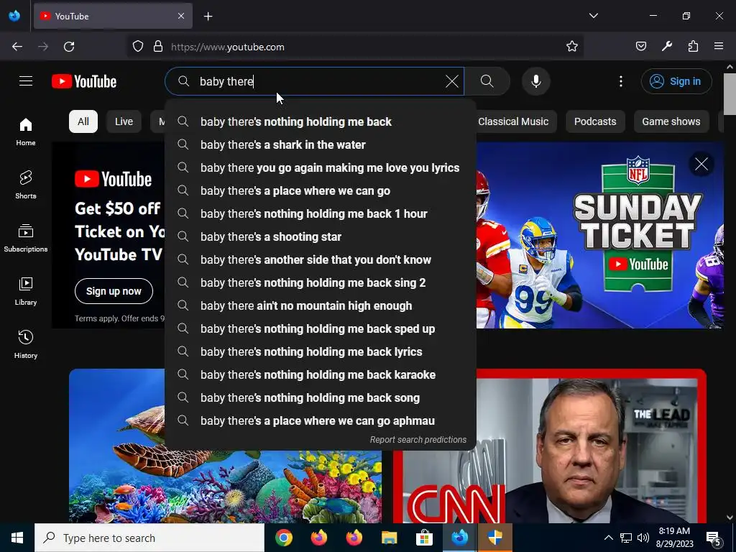Open YouTube settings three-dot menu

[621, 81]
